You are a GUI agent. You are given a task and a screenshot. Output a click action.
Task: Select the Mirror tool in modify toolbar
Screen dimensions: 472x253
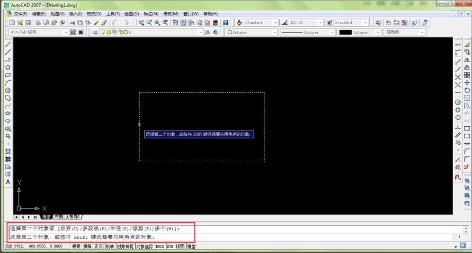click(467, 60)
